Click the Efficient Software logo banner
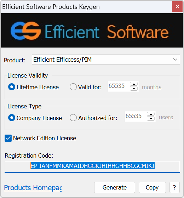This screenshot has height=198, width=184. click(92, 30)
